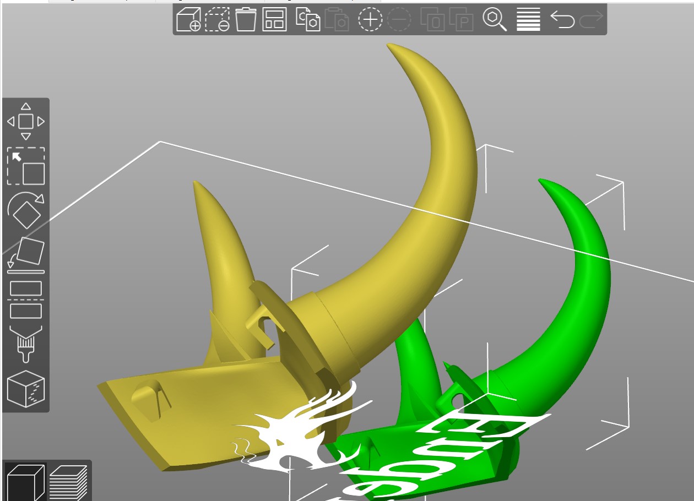Click the Delete selected object icon
694x501 pixels.
217,20
